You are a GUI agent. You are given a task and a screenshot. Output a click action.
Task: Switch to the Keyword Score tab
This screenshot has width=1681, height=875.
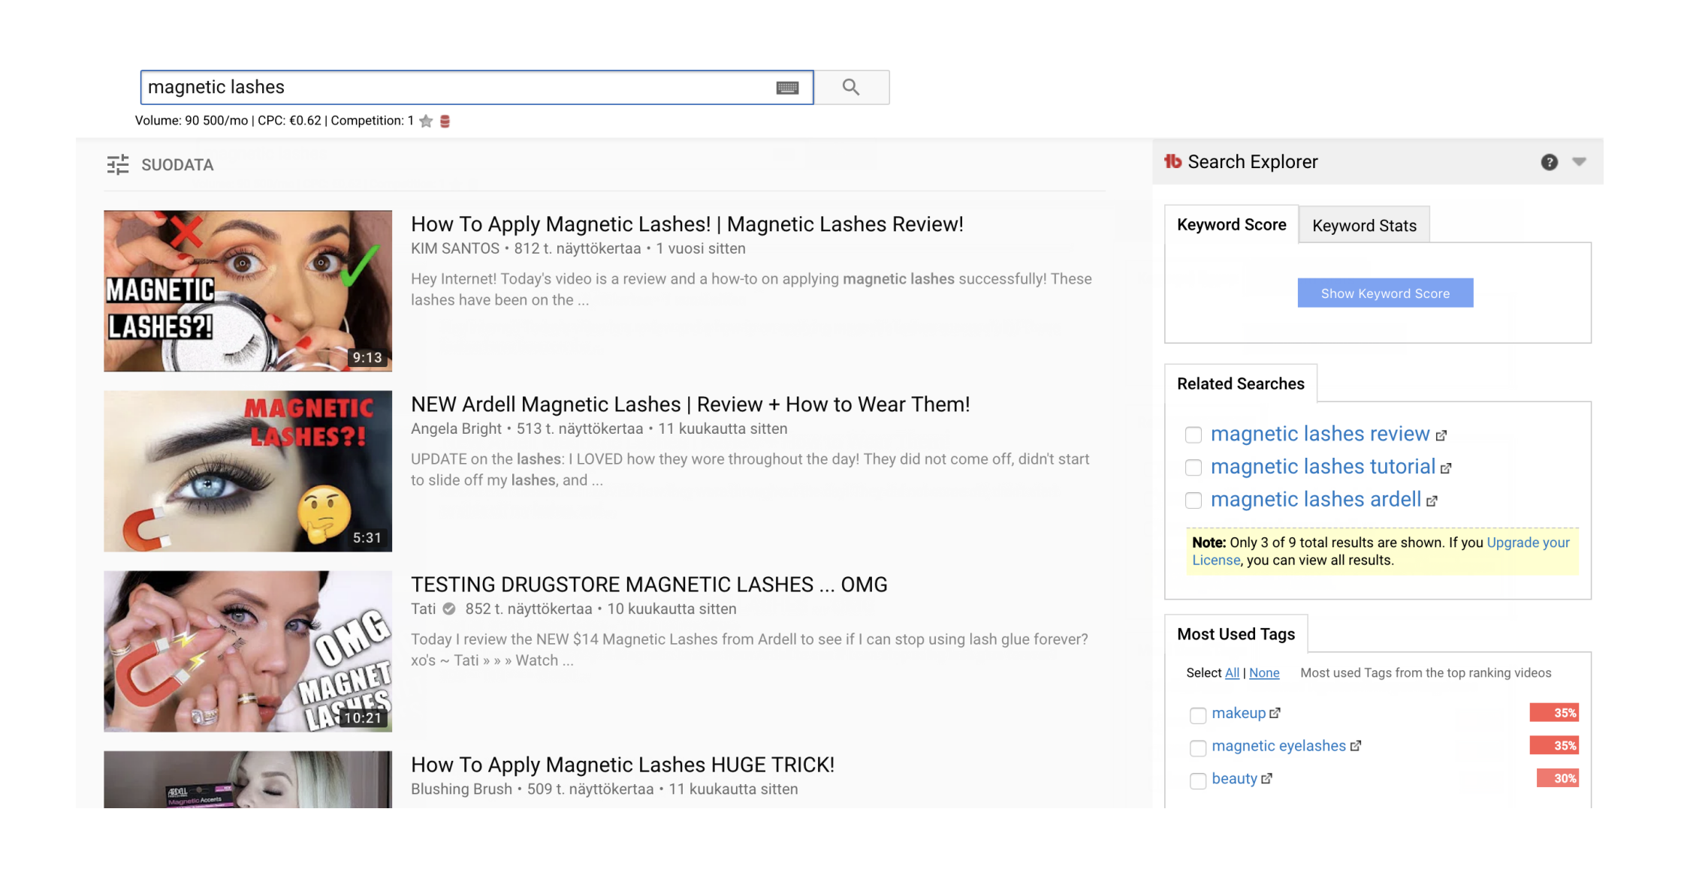(1232, 224)
